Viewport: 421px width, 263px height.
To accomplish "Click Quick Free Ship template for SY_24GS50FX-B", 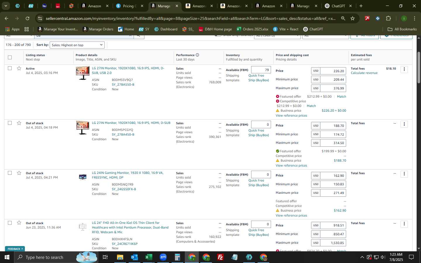I will [259, 183].
